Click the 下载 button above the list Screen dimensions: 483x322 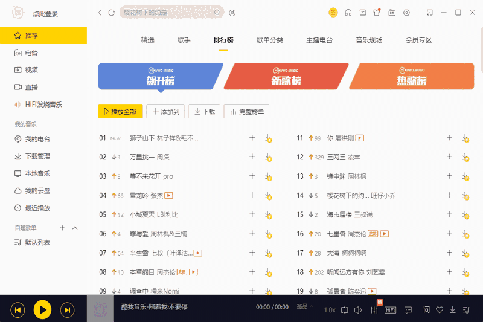[x=205, y=111]
